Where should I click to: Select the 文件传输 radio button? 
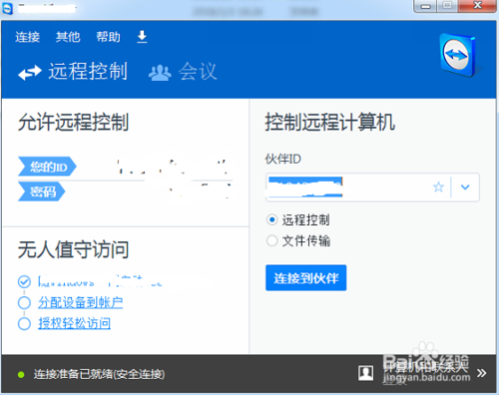(x=271, y=240)
